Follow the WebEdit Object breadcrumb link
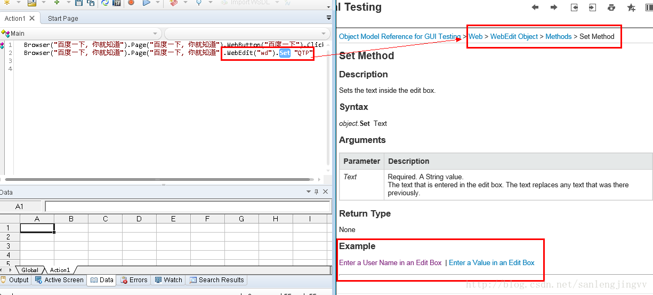The image size is (653, 295). tap(514, 36)
